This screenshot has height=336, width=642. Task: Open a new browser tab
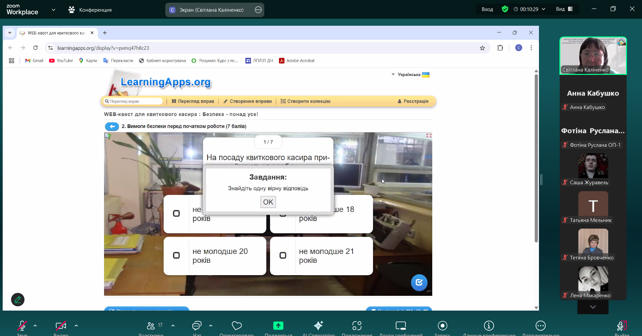(x=105, y=33)
